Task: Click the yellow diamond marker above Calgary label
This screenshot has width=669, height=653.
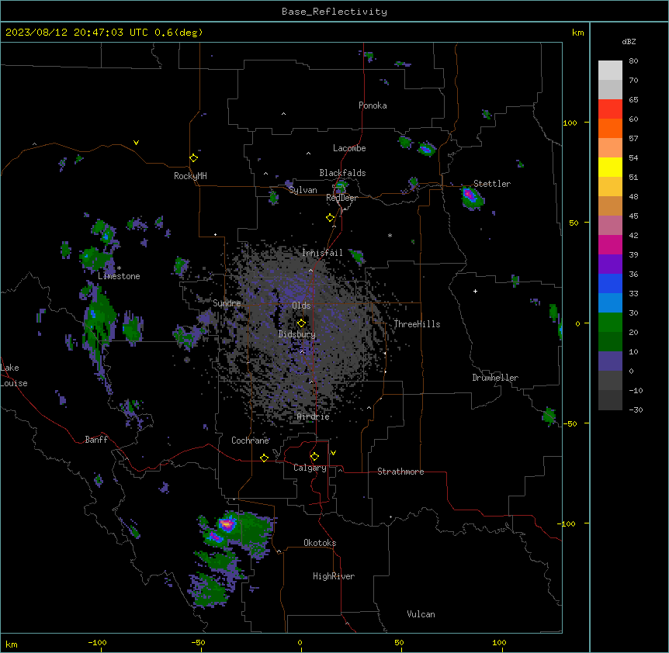Action: (314, 457)
